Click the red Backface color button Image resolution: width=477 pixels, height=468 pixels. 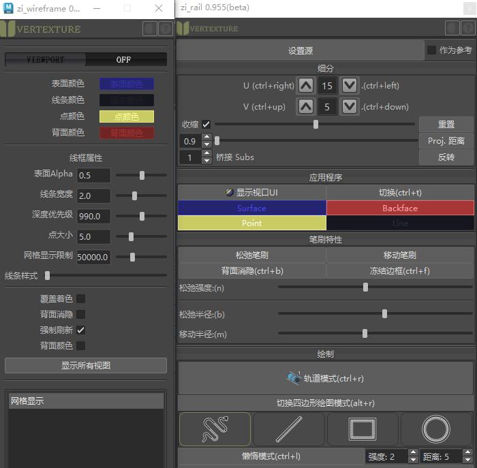point(399,208)
